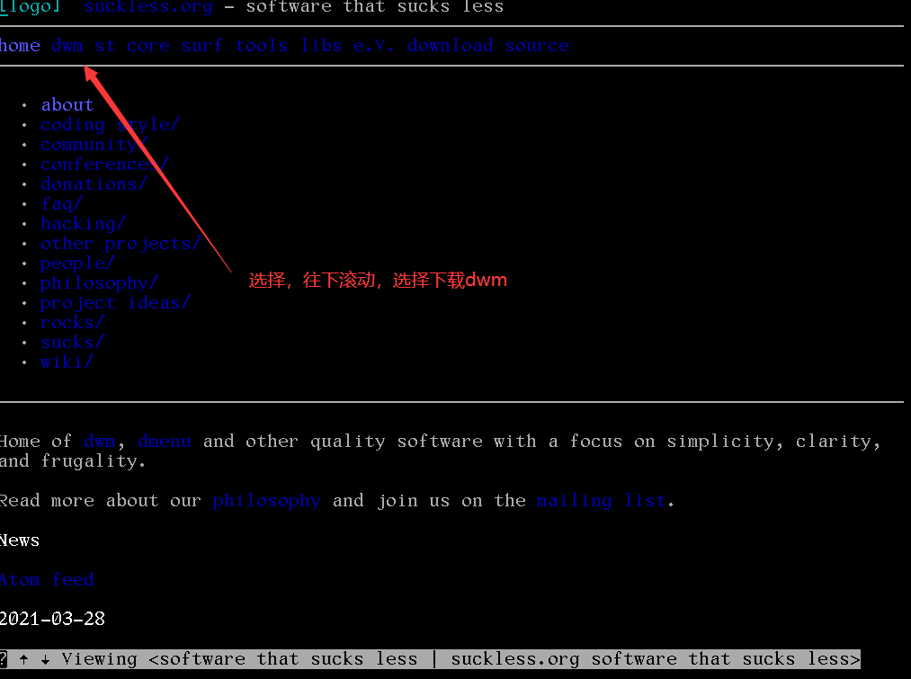Image resolution: width=911 pixels, height=679 pixels.
Task: Browse the faq/ page
Action: (x=61, y=203)
